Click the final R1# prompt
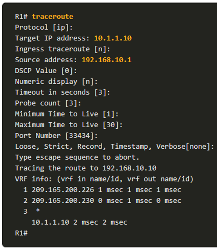Screen dimensions: 217x251 click(21, 233)
